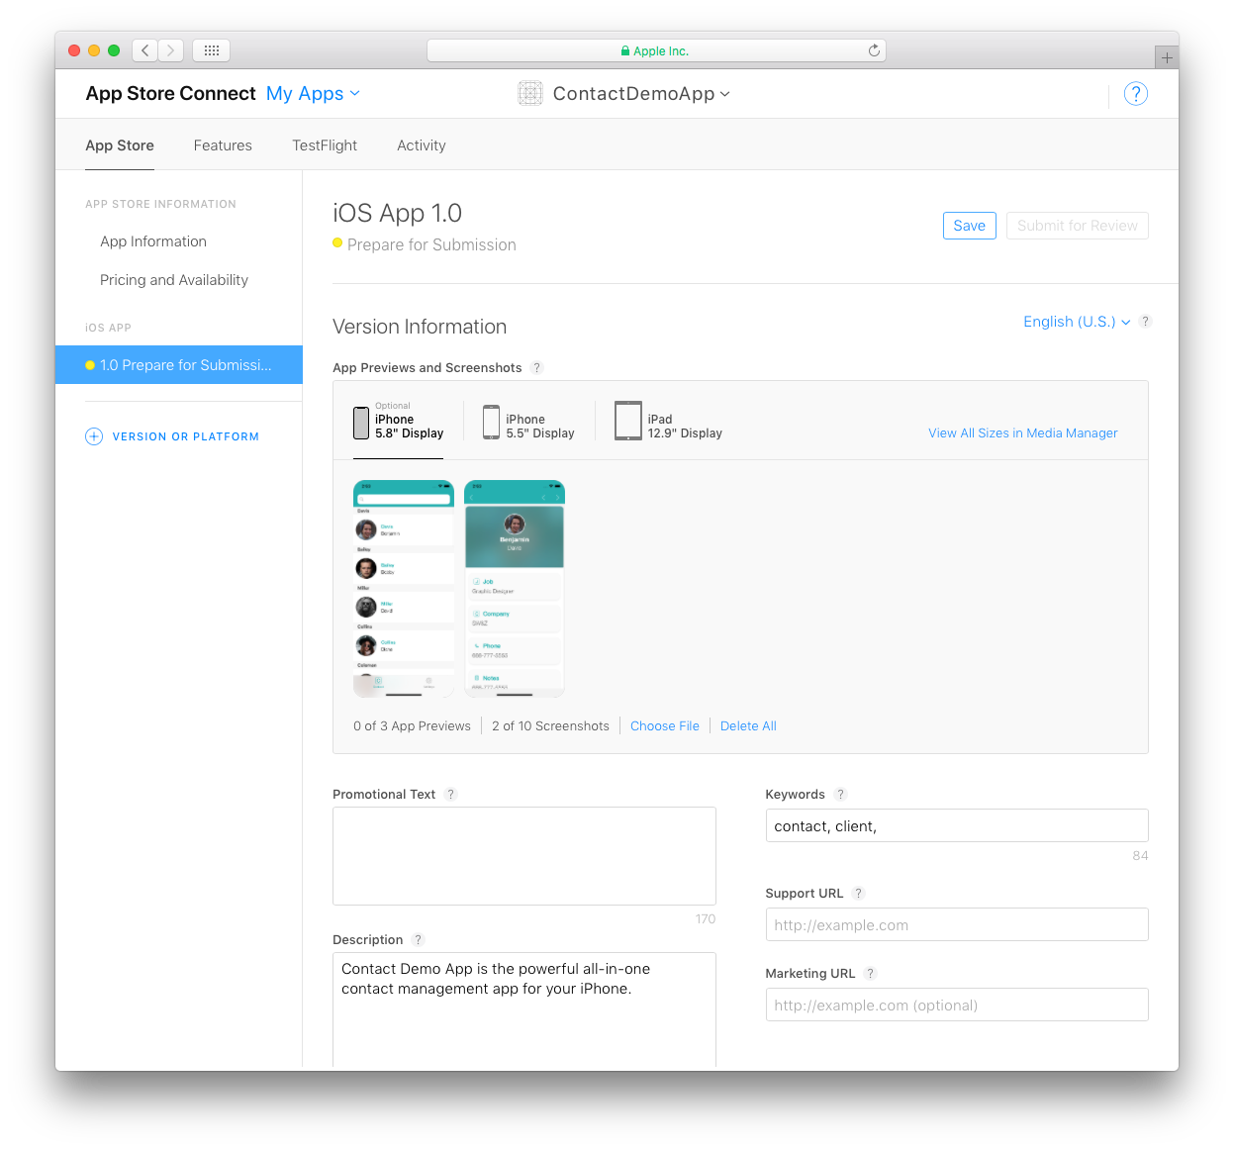The width and height of the screenshot is (1234, 1150).
Task: Click the iPad 12.9" device icon
Action: [x=628, y=421]
